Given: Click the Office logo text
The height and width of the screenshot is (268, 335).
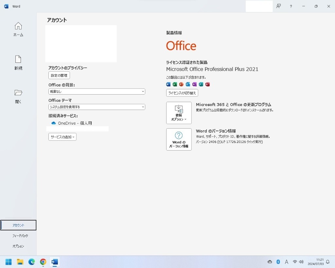Looking at the screenshot, I should pyautogui.click(x=181, y=46).
